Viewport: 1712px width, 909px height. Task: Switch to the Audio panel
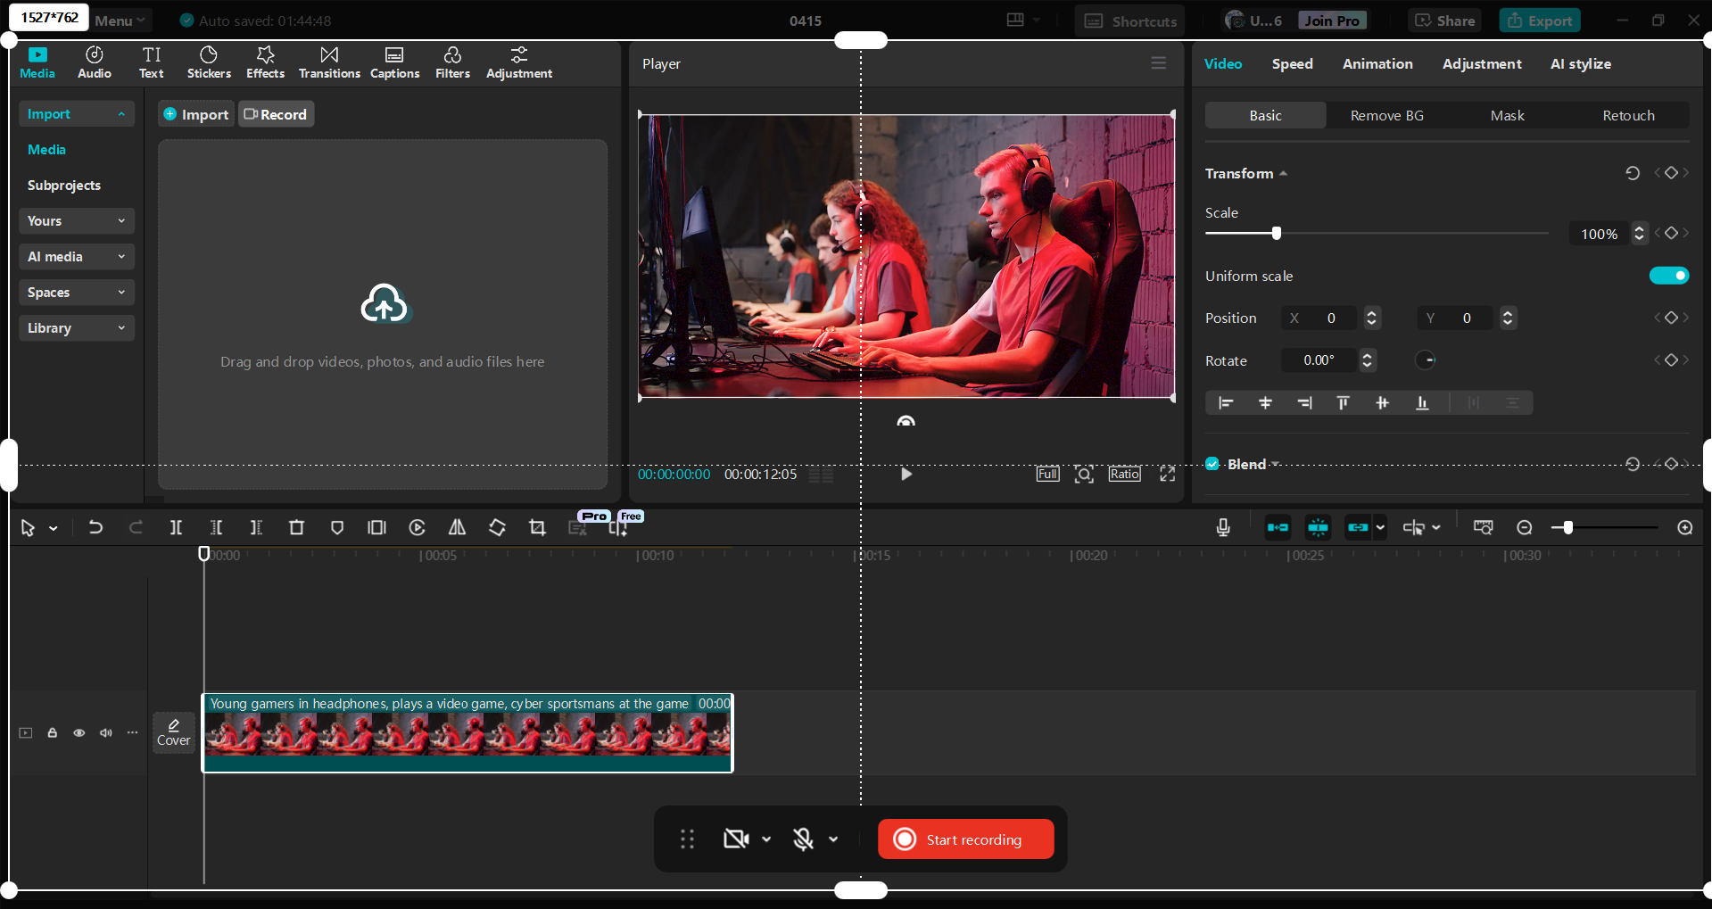[93, 62]
